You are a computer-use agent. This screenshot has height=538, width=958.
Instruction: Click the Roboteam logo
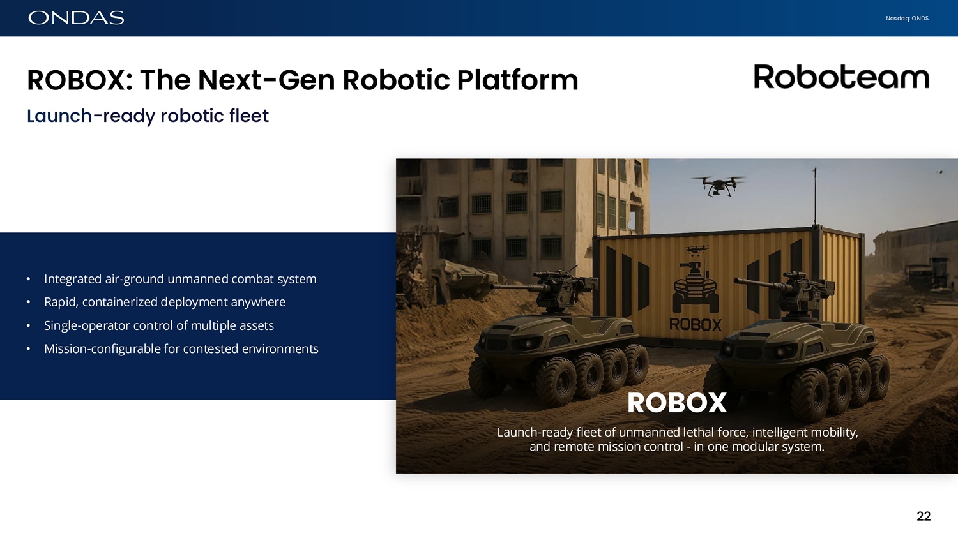pyautogui.click(x=841, y=77)
